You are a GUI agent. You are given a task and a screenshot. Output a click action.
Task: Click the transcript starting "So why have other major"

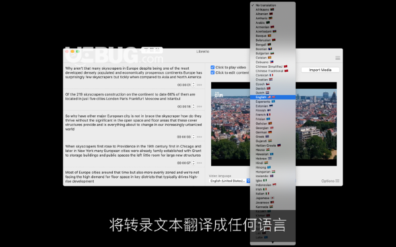point(133,123)
